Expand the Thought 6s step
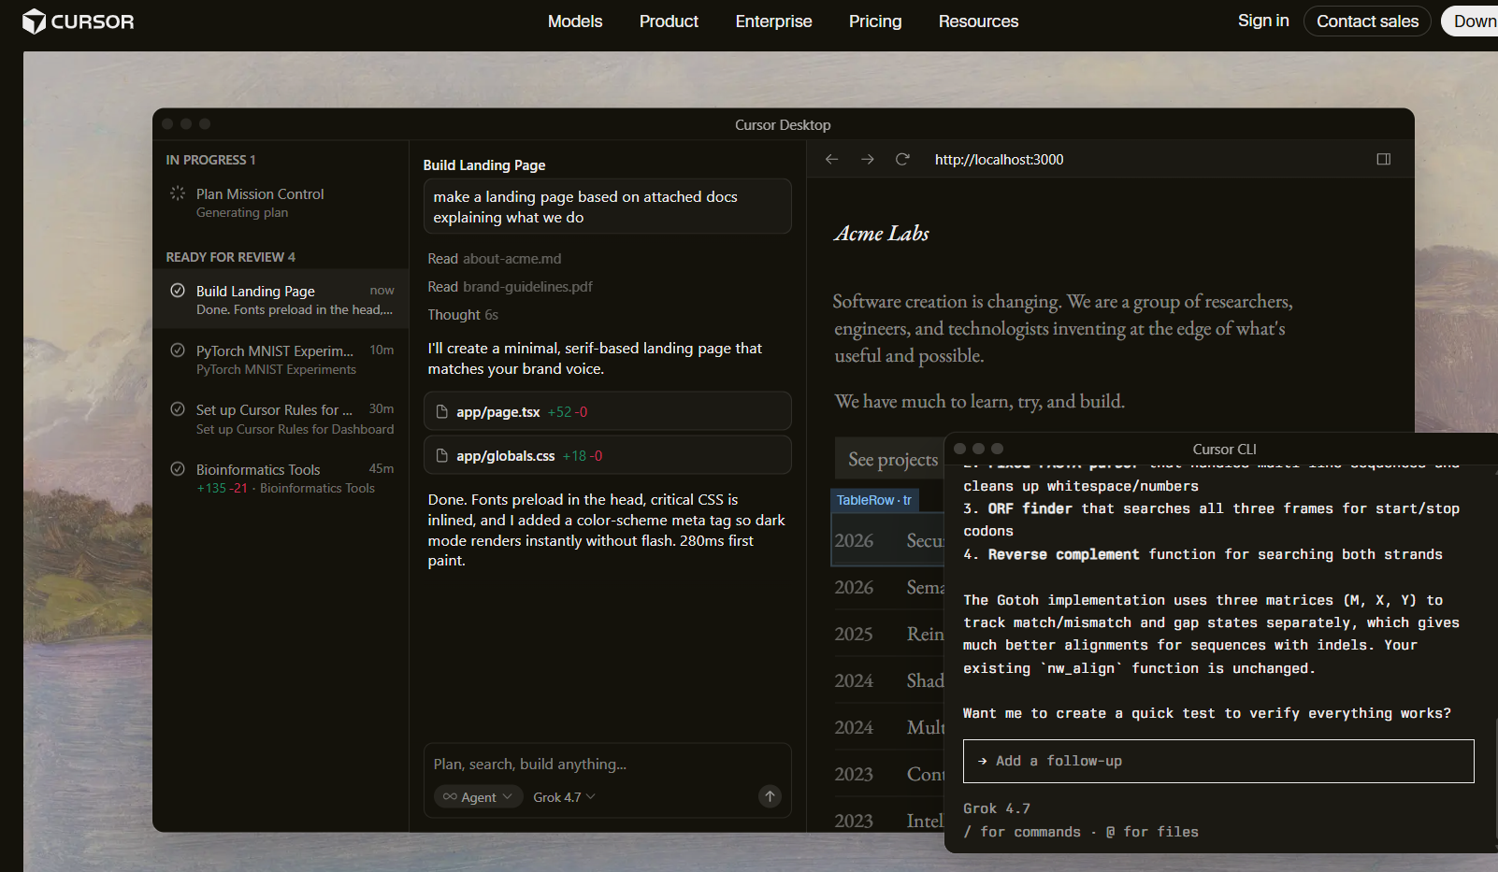 click(x=463, y=315)
